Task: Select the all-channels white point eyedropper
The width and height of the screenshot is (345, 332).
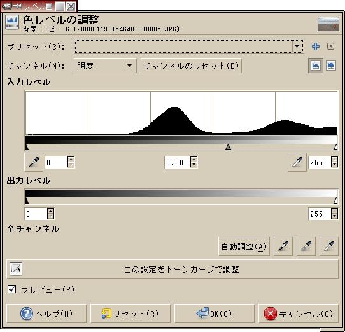Action: tap(329, 246)
